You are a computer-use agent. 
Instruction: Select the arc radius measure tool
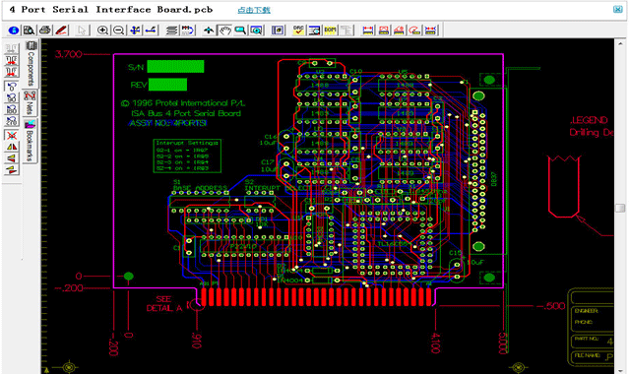tap(414, 31)
